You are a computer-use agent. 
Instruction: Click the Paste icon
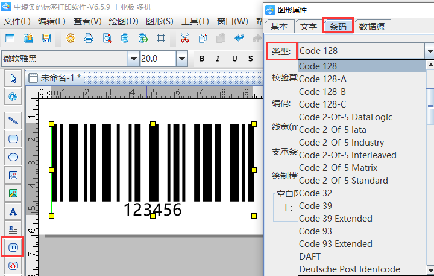[221, 38]
